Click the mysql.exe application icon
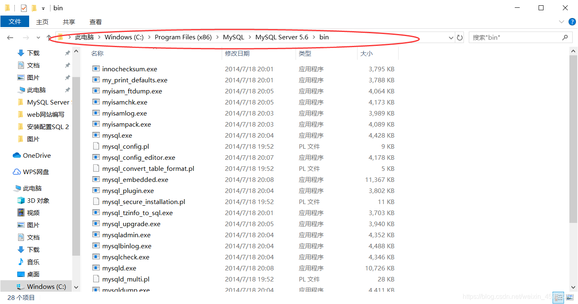The height and width of the screenshot is (304, 578). coord(96,135)
